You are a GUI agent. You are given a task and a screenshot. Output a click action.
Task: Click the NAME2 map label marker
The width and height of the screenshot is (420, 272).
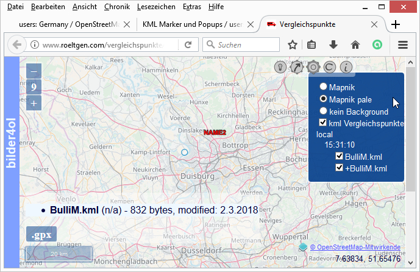point(215,132)
